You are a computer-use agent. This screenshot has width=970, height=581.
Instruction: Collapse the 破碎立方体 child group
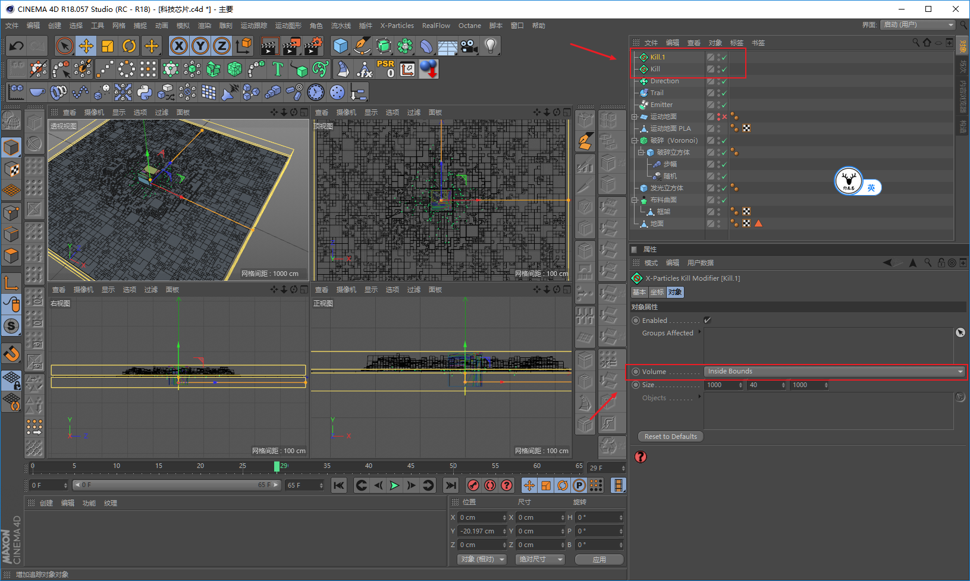(641, 152)
